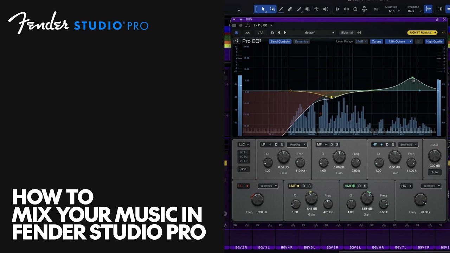Select the Listen speaker tool
The width and height of the screenshot is (450, 253).
[326, 9]
